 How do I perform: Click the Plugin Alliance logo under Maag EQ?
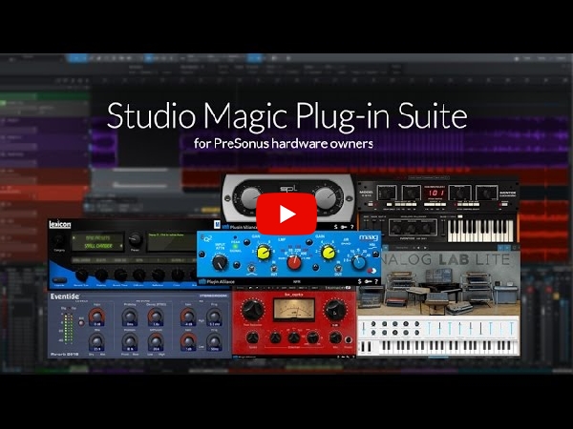point(217,281)
